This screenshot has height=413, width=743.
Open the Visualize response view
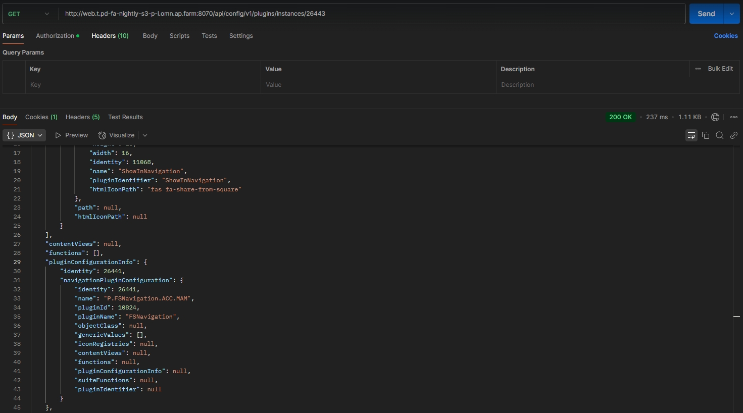(x=117, y=135)
